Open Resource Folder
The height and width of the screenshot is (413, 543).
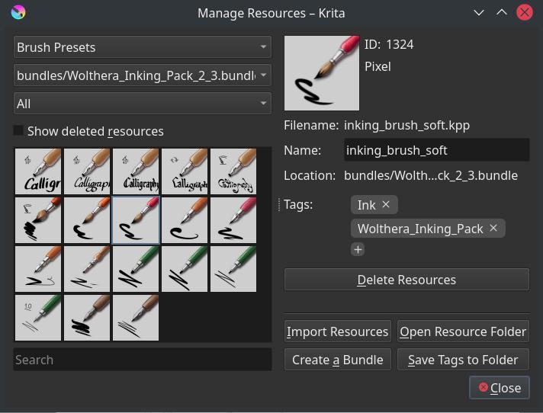463,331
